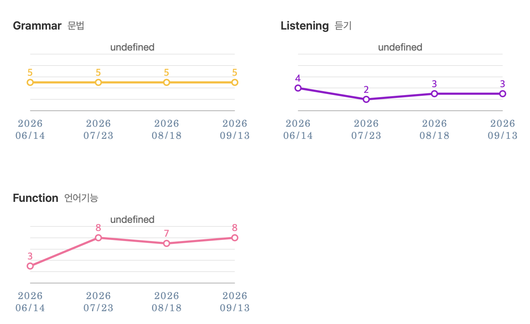This screenshot has width=530, height=324.
Task: Select Listening data point with value 2
Action: pos(366,99)
